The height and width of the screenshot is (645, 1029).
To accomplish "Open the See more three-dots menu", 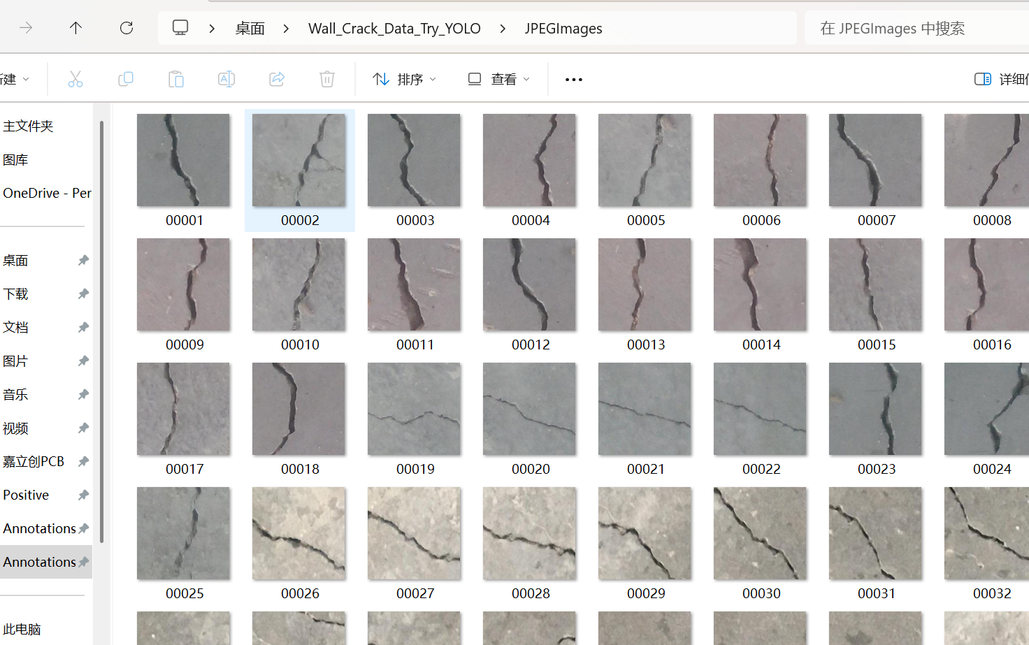I will pos(574,80).
